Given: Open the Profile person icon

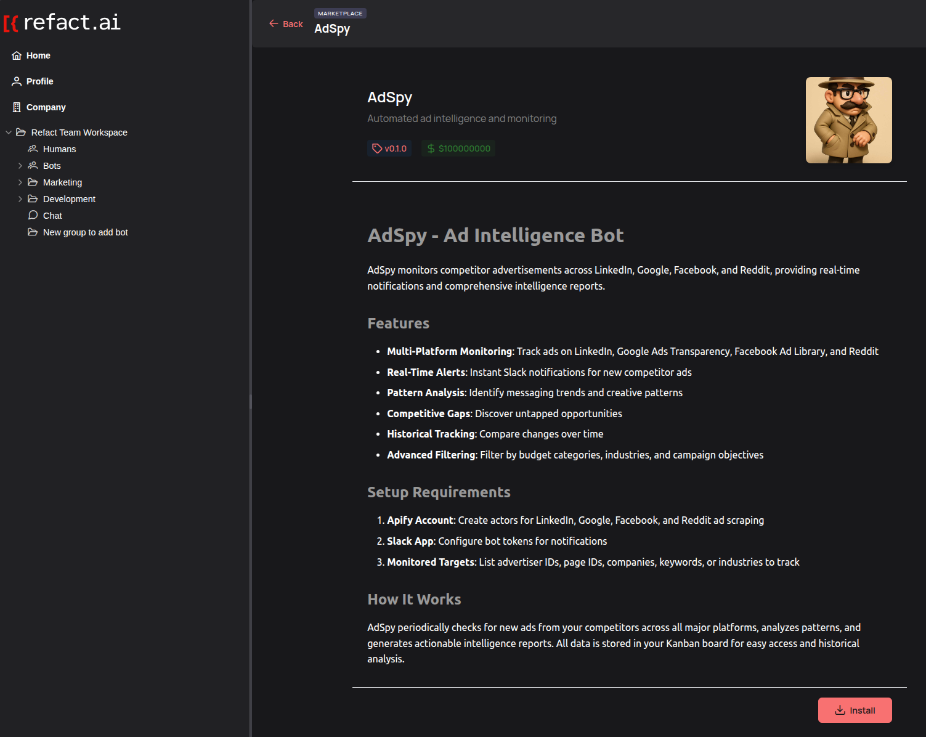Looking at the screenshot, I should (x=16, y=81).
